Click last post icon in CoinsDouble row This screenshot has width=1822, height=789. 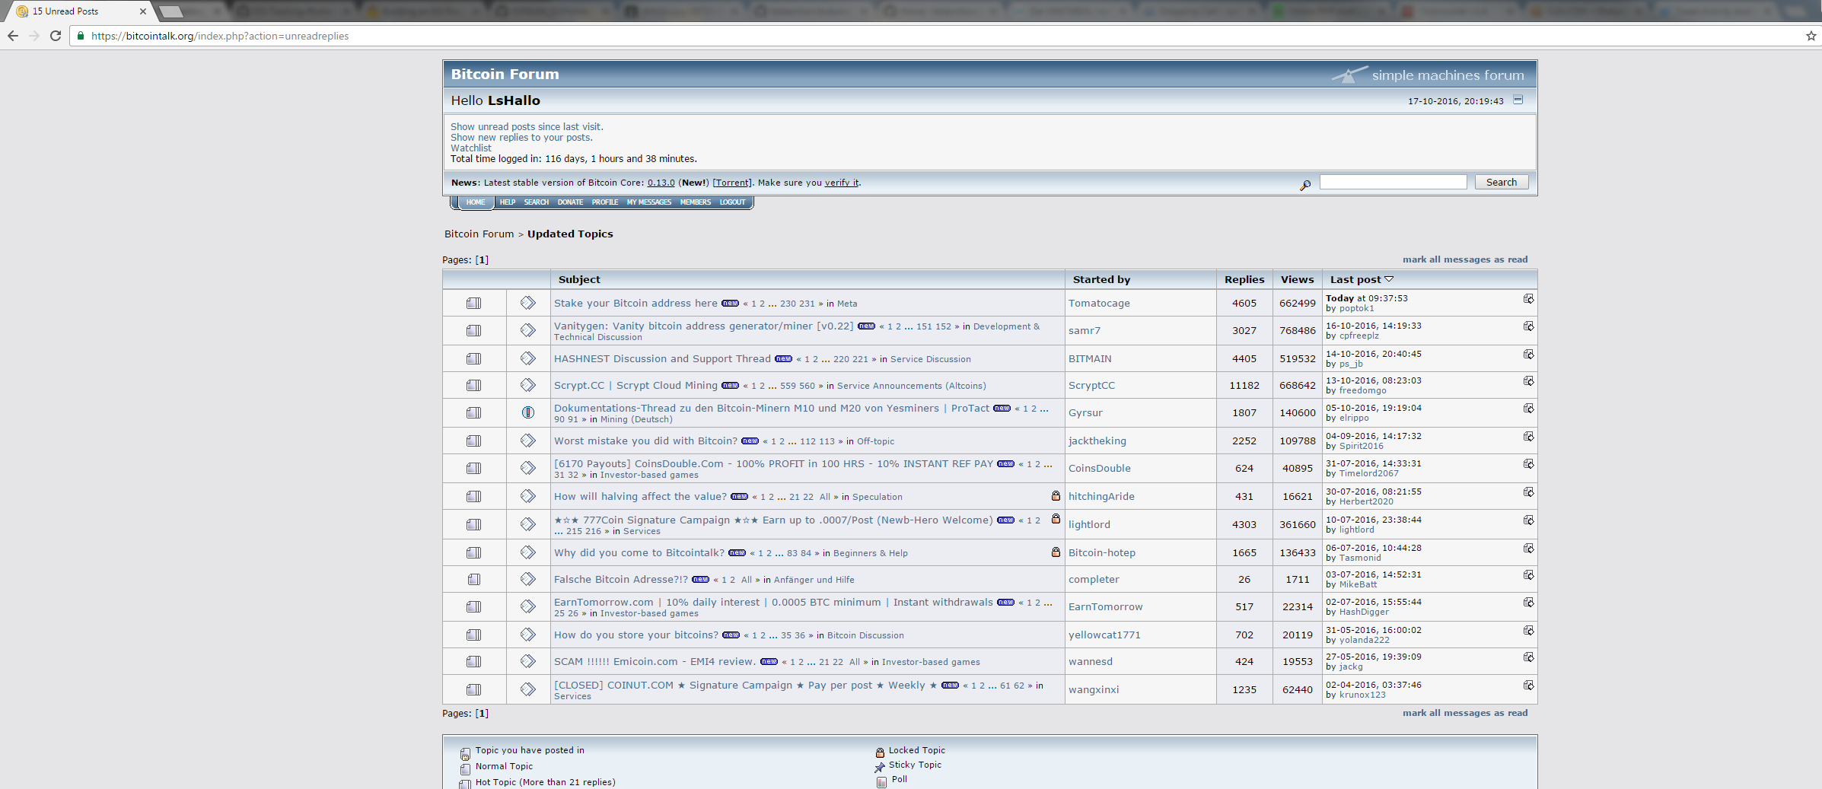point(1528,464)
